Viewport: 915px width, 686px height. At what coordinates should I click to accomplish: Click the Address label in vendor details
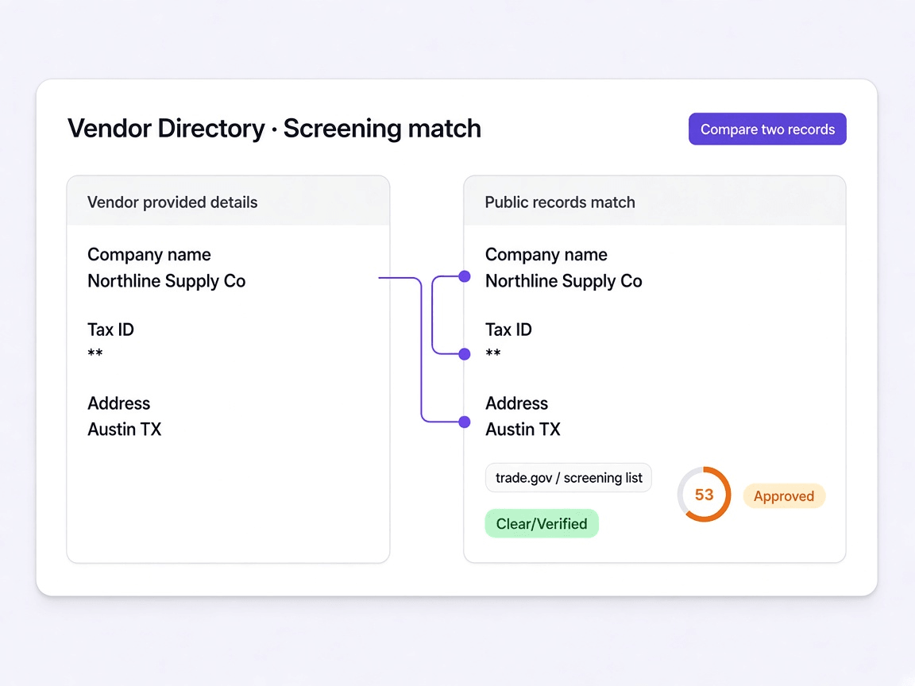118,403
